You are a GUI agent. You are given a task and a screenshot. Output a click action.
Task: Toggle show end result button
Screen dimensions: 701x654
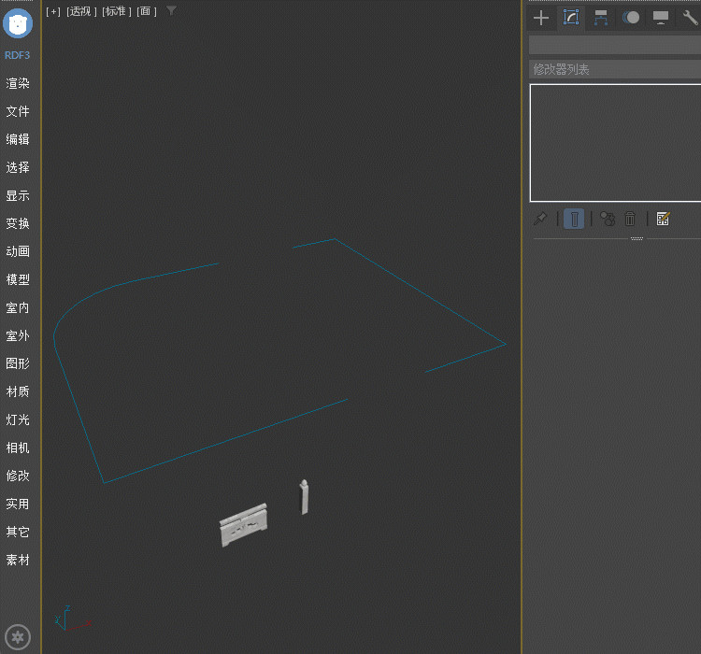click(x=575, y=219)
